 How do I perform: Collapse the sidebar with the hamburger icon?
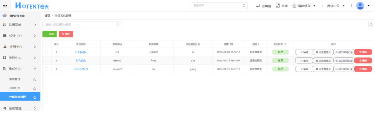click(x=5, y=6)
